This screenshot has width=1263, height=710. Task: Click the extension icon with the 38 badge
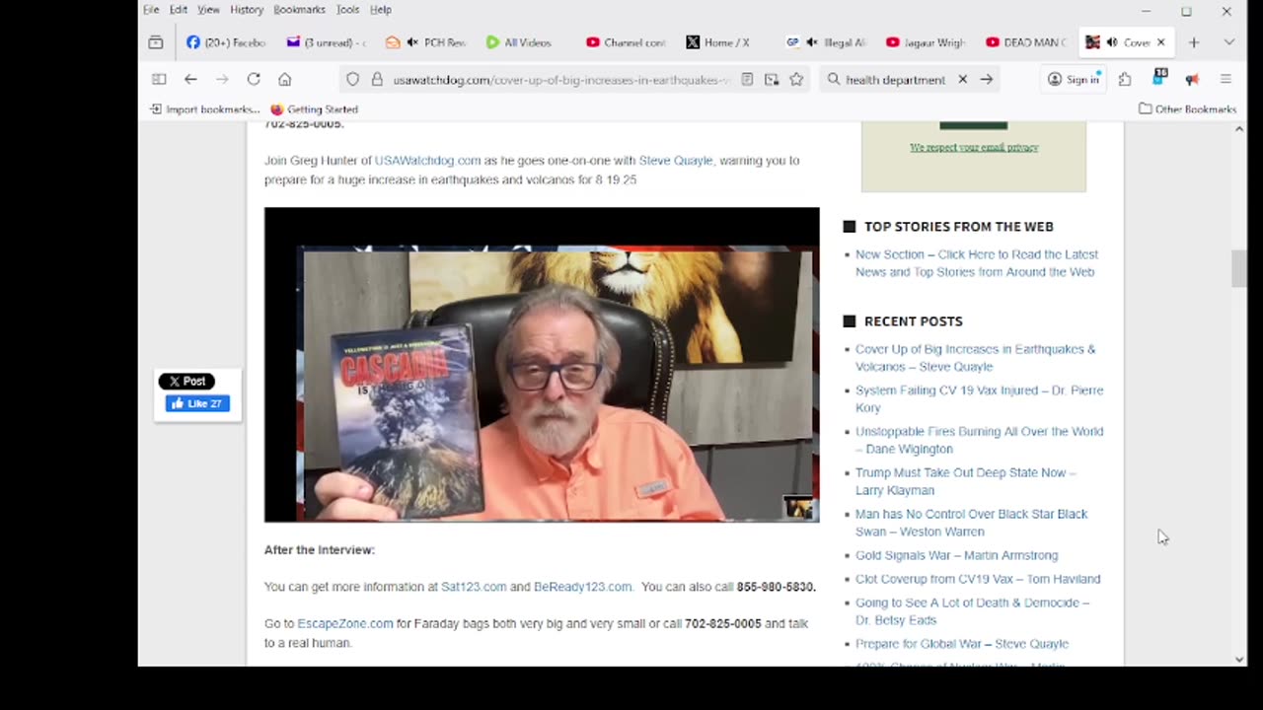point(1159,78)
